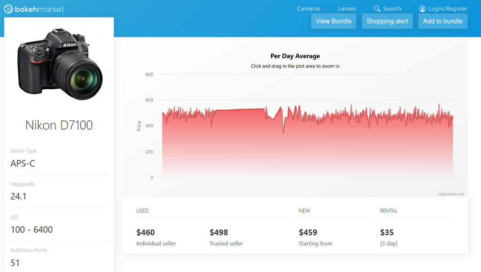
Task: Select the $498 trusted seller price
Action: [219, 233]
